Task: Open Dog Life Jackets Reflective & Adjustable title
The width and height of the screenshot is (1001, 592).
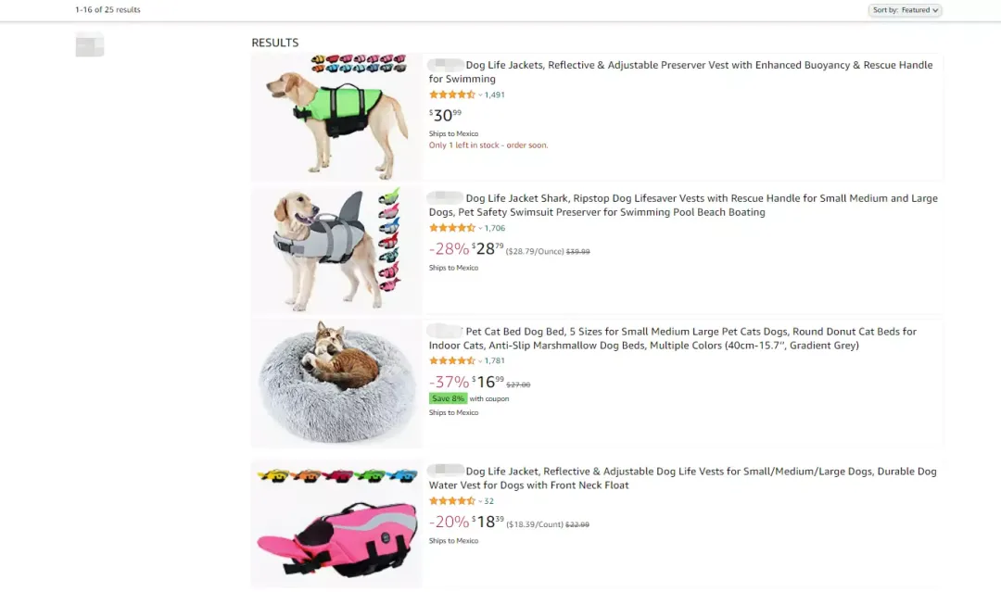Action: pos(680,72)
